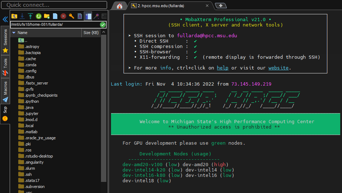Select the .jupyter folder
The image size is (342, 193).
28,114
